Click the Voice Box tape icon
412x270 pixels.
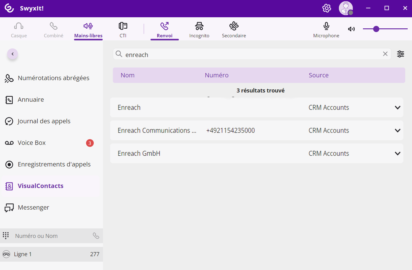9,143
